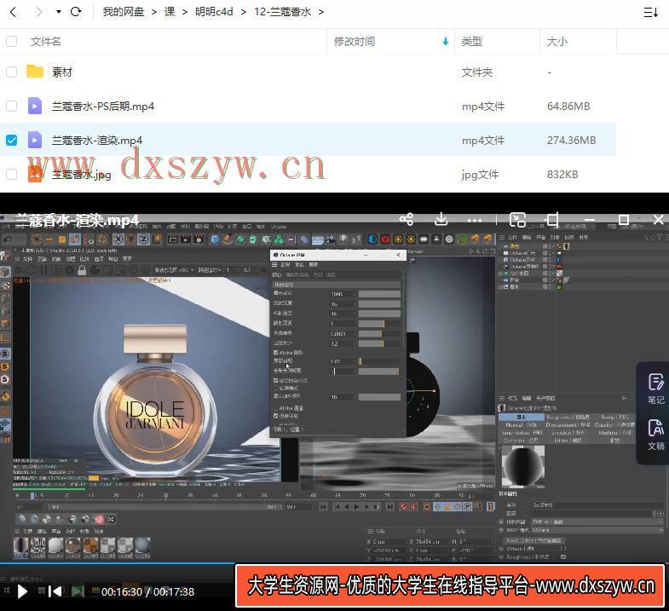This screenshot has width=669, height=611.
Task: Tick the select-all checkbox in the header
Action: [x=12, y=42]
